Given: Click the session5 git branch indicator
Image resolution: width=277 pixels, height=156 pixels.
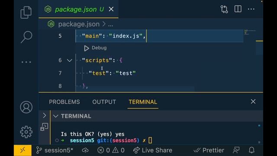Looking at the screenshot, I should [55, 150].
